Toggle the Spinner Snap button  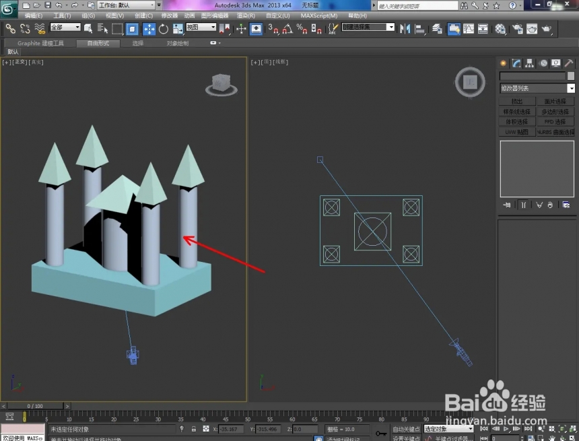[316, 29]
